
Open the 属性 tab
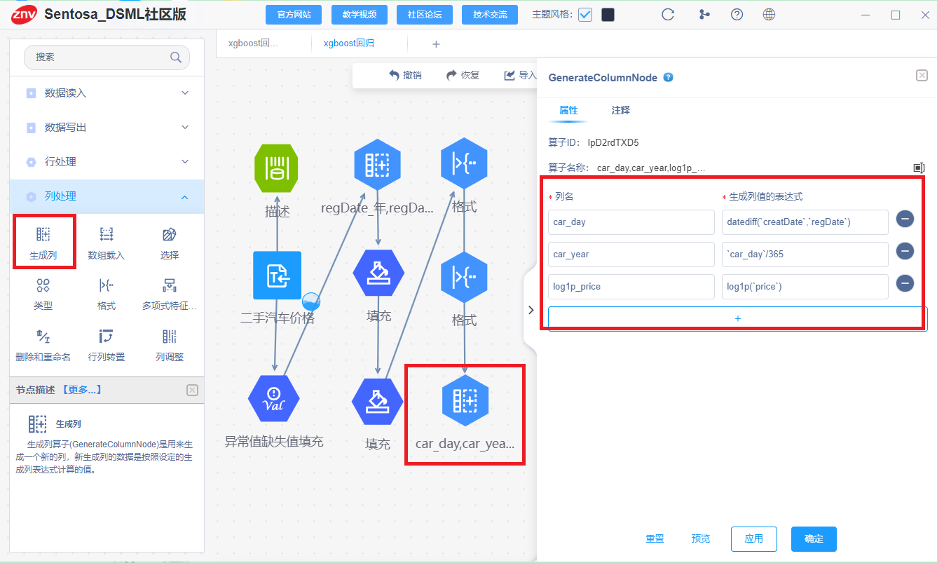(568, 110)
